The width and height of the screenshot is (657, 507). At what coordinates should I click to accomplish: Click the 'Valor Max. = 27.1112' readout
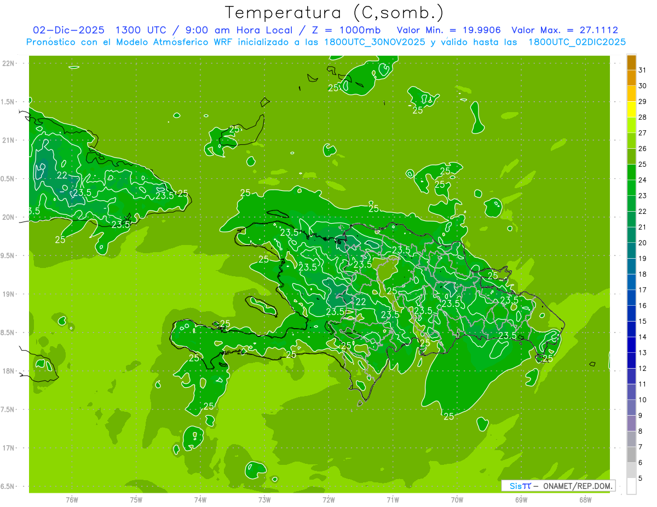pos(564,31)
